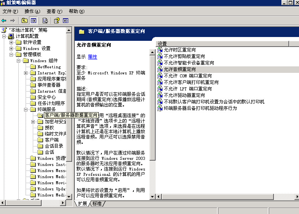Click the Export list toolbar icon

tap(45, 21)
